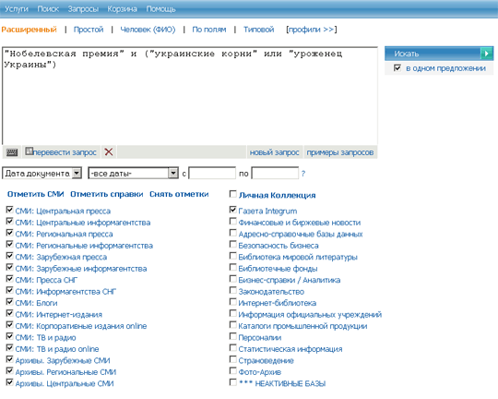
Task: Click 'Отметить СМИ' link
Action: pos(36,194)
